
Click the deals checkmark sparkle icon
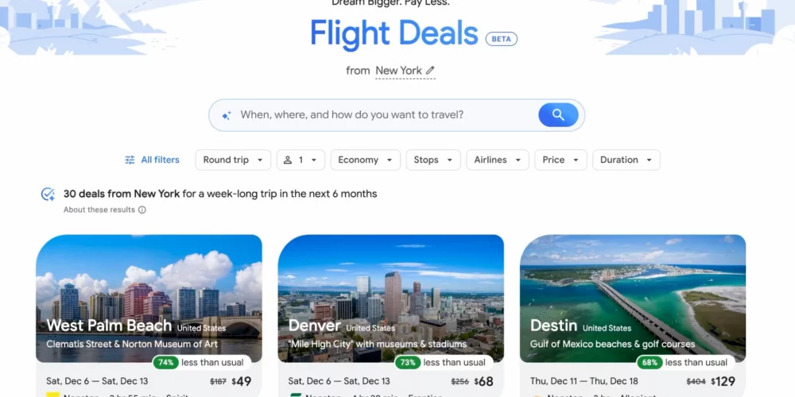[x=48, y=195]
